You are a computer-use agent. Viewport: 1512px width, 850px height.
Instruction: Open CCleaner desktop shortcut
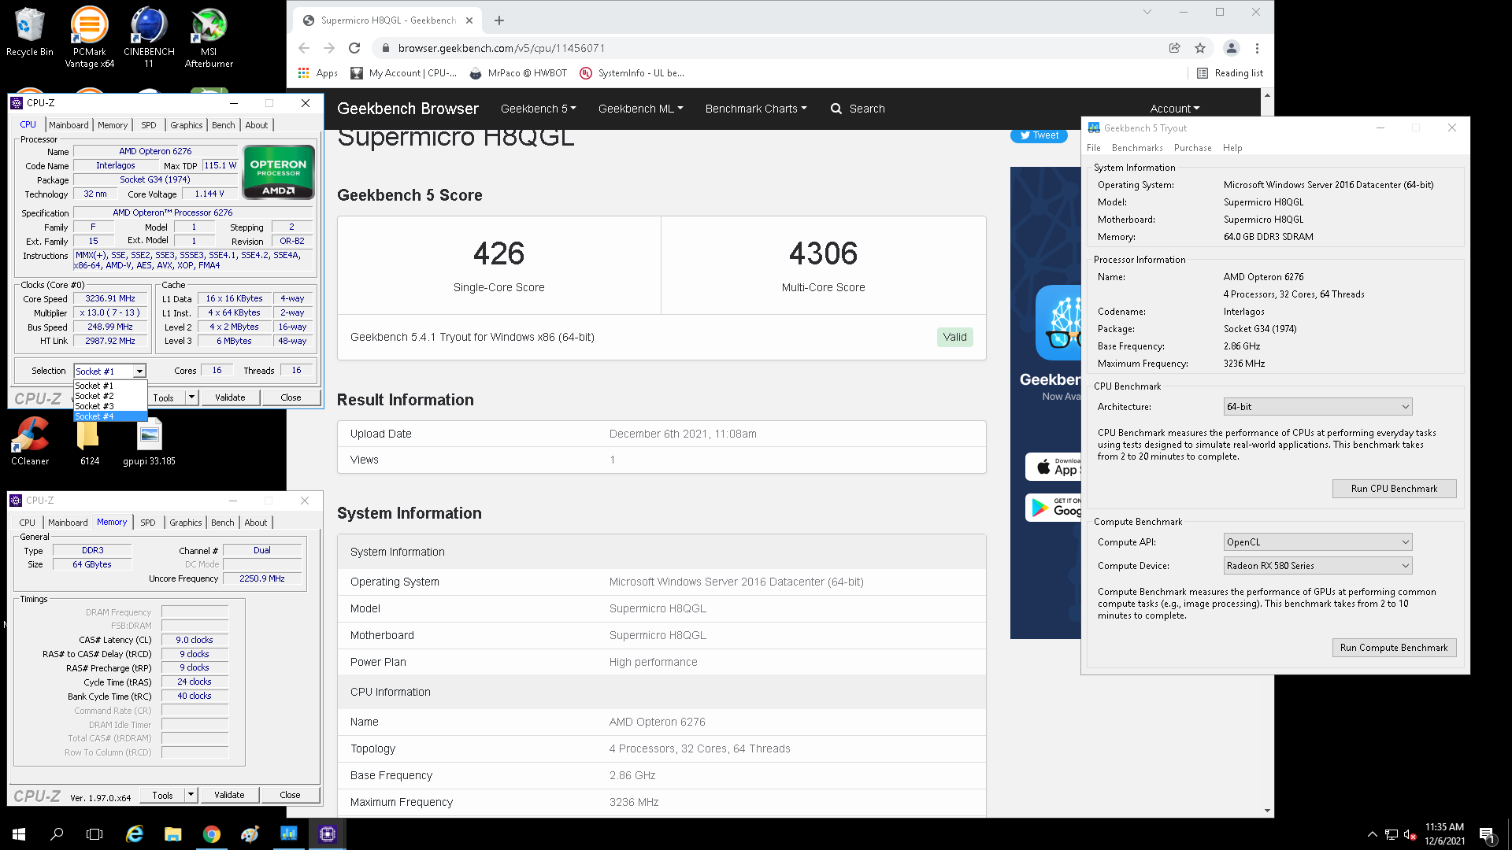[30, 441]
